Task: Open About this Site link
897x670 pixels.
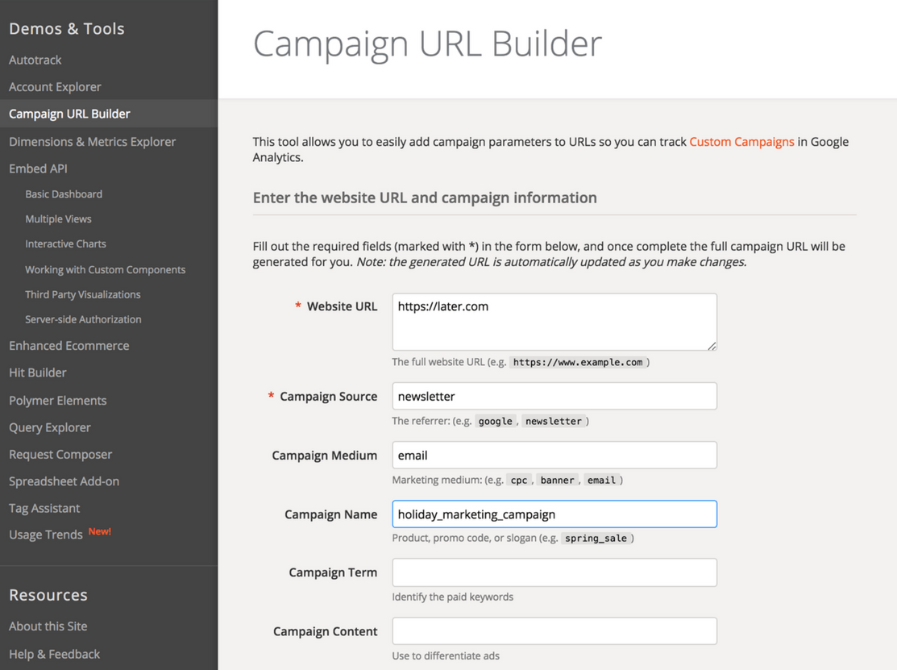Action: [48, 626]
